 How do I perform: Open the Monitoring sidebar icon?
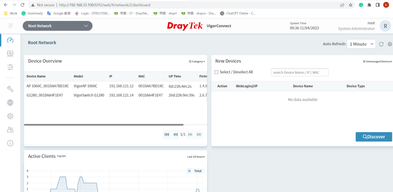coord(10,54)
